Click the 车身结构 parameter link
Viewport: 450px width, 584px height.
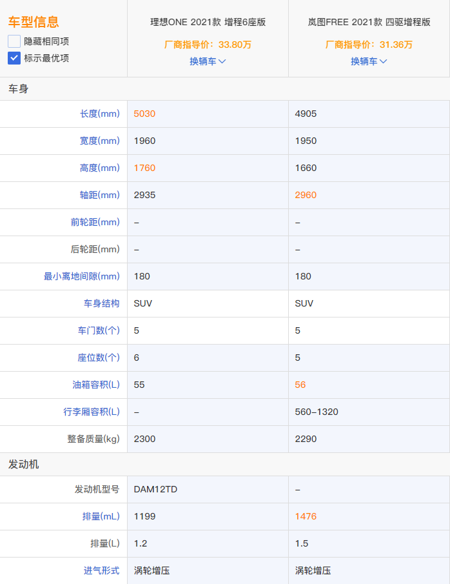102,303
